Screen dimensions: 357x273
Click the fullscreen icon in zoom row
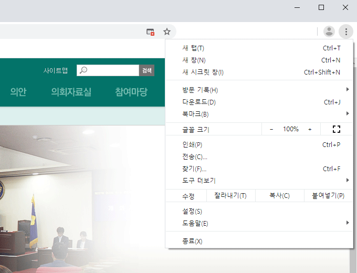(x=337, y=129)
